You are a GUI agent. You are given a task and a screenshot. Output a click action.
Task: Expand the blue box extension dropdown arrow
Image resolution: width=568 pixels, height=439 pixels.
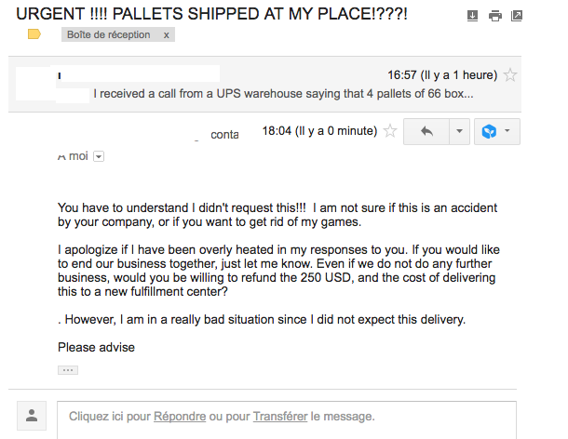pyautogui.click(x=507, y=130)
